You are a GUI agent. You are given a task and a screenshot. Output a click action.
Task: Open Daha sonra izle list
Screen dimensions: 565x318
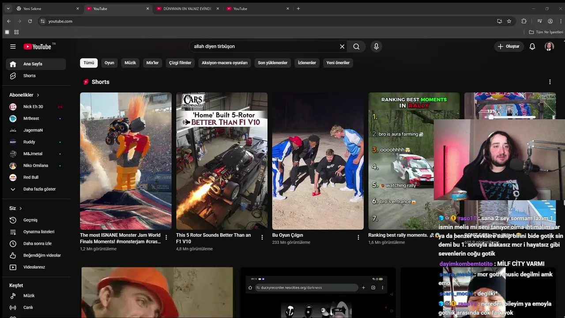coord(36,243)
